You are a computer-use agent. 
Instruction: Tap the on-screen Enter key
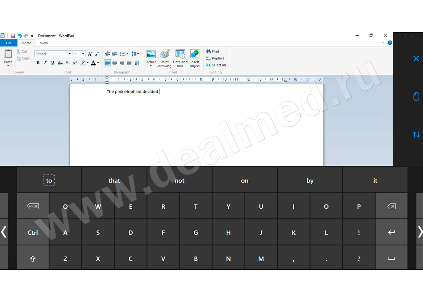(x=392, y=232)
